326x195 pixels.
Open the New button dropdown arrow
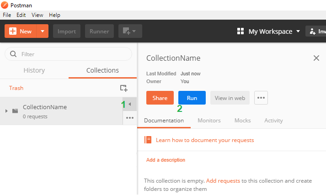tap(43, 32)
